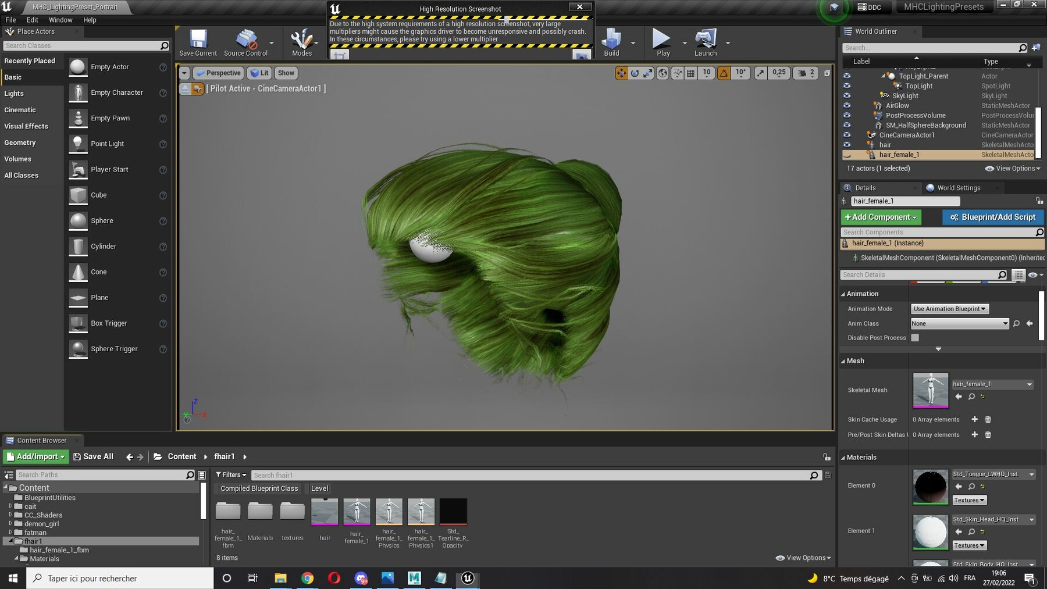Click Save All button
The width and height of the screenshot is (1047, 589).
[x=93, y=457]
